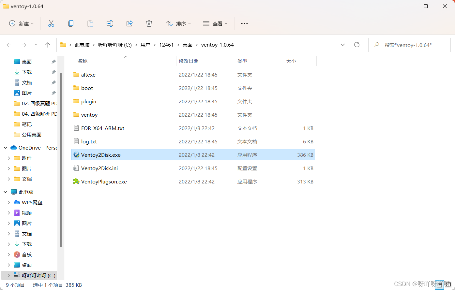Collapse the 此电脑 tree node
The image size is (455, 290).
pos(6,192)
